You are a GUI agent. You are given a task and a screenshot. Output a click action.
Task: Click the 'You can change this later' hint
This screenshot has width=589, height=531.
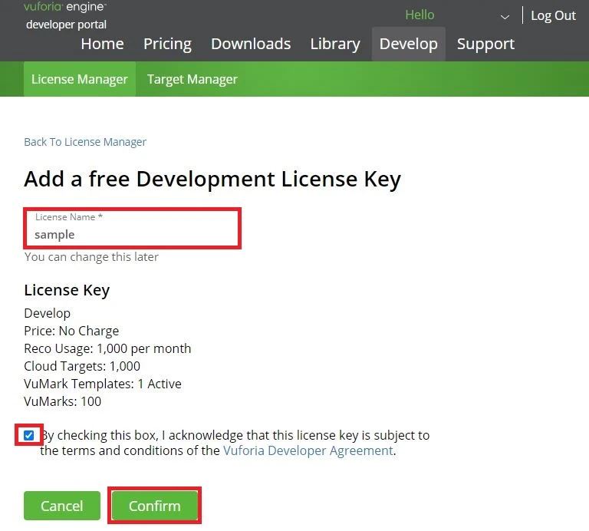point(91,256)
